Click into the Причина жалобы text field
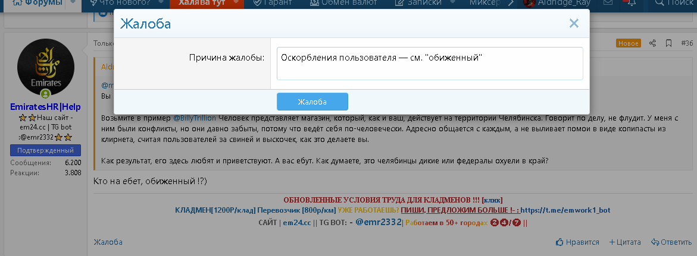Image resolution: width=697 pixels, height=256 pixels. pos(429,64)
